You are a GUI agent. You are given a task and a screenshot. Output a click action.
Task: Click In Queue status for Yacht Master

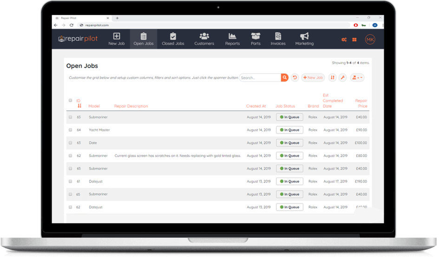click(289, 130)
